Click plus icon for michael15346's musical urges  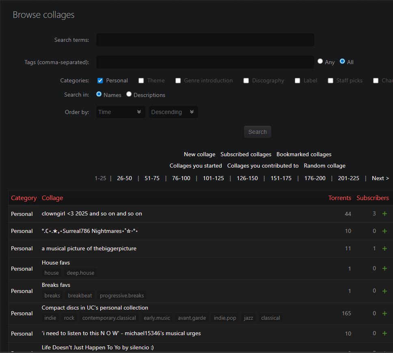coord(384,334)
